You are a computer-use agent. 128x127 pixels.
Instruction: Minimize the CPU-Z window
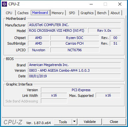pos(91,4)
